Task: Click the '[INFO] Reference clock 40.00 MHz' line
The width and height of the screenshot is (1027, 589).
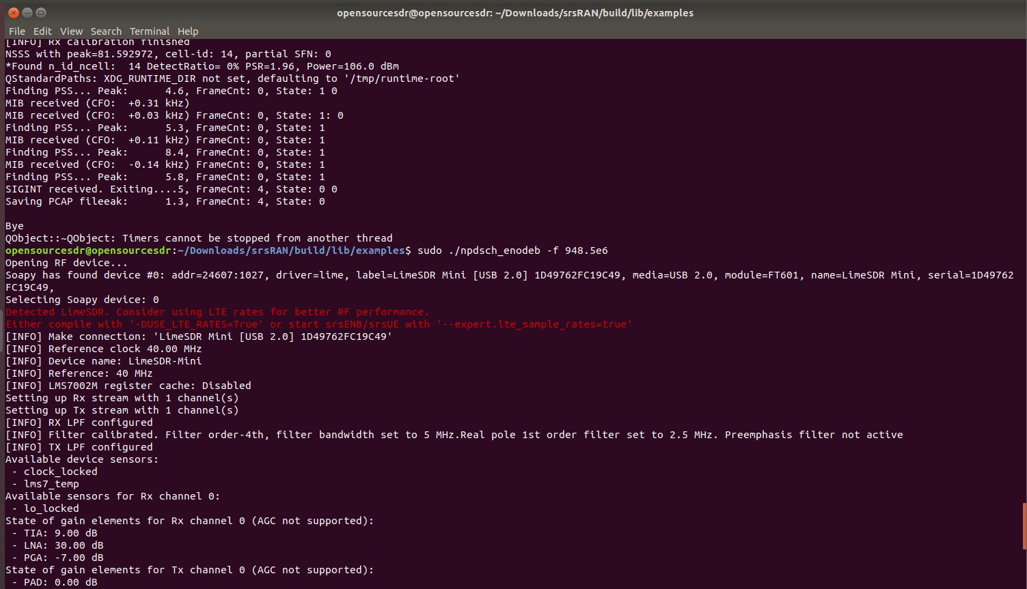Action: 104,349
